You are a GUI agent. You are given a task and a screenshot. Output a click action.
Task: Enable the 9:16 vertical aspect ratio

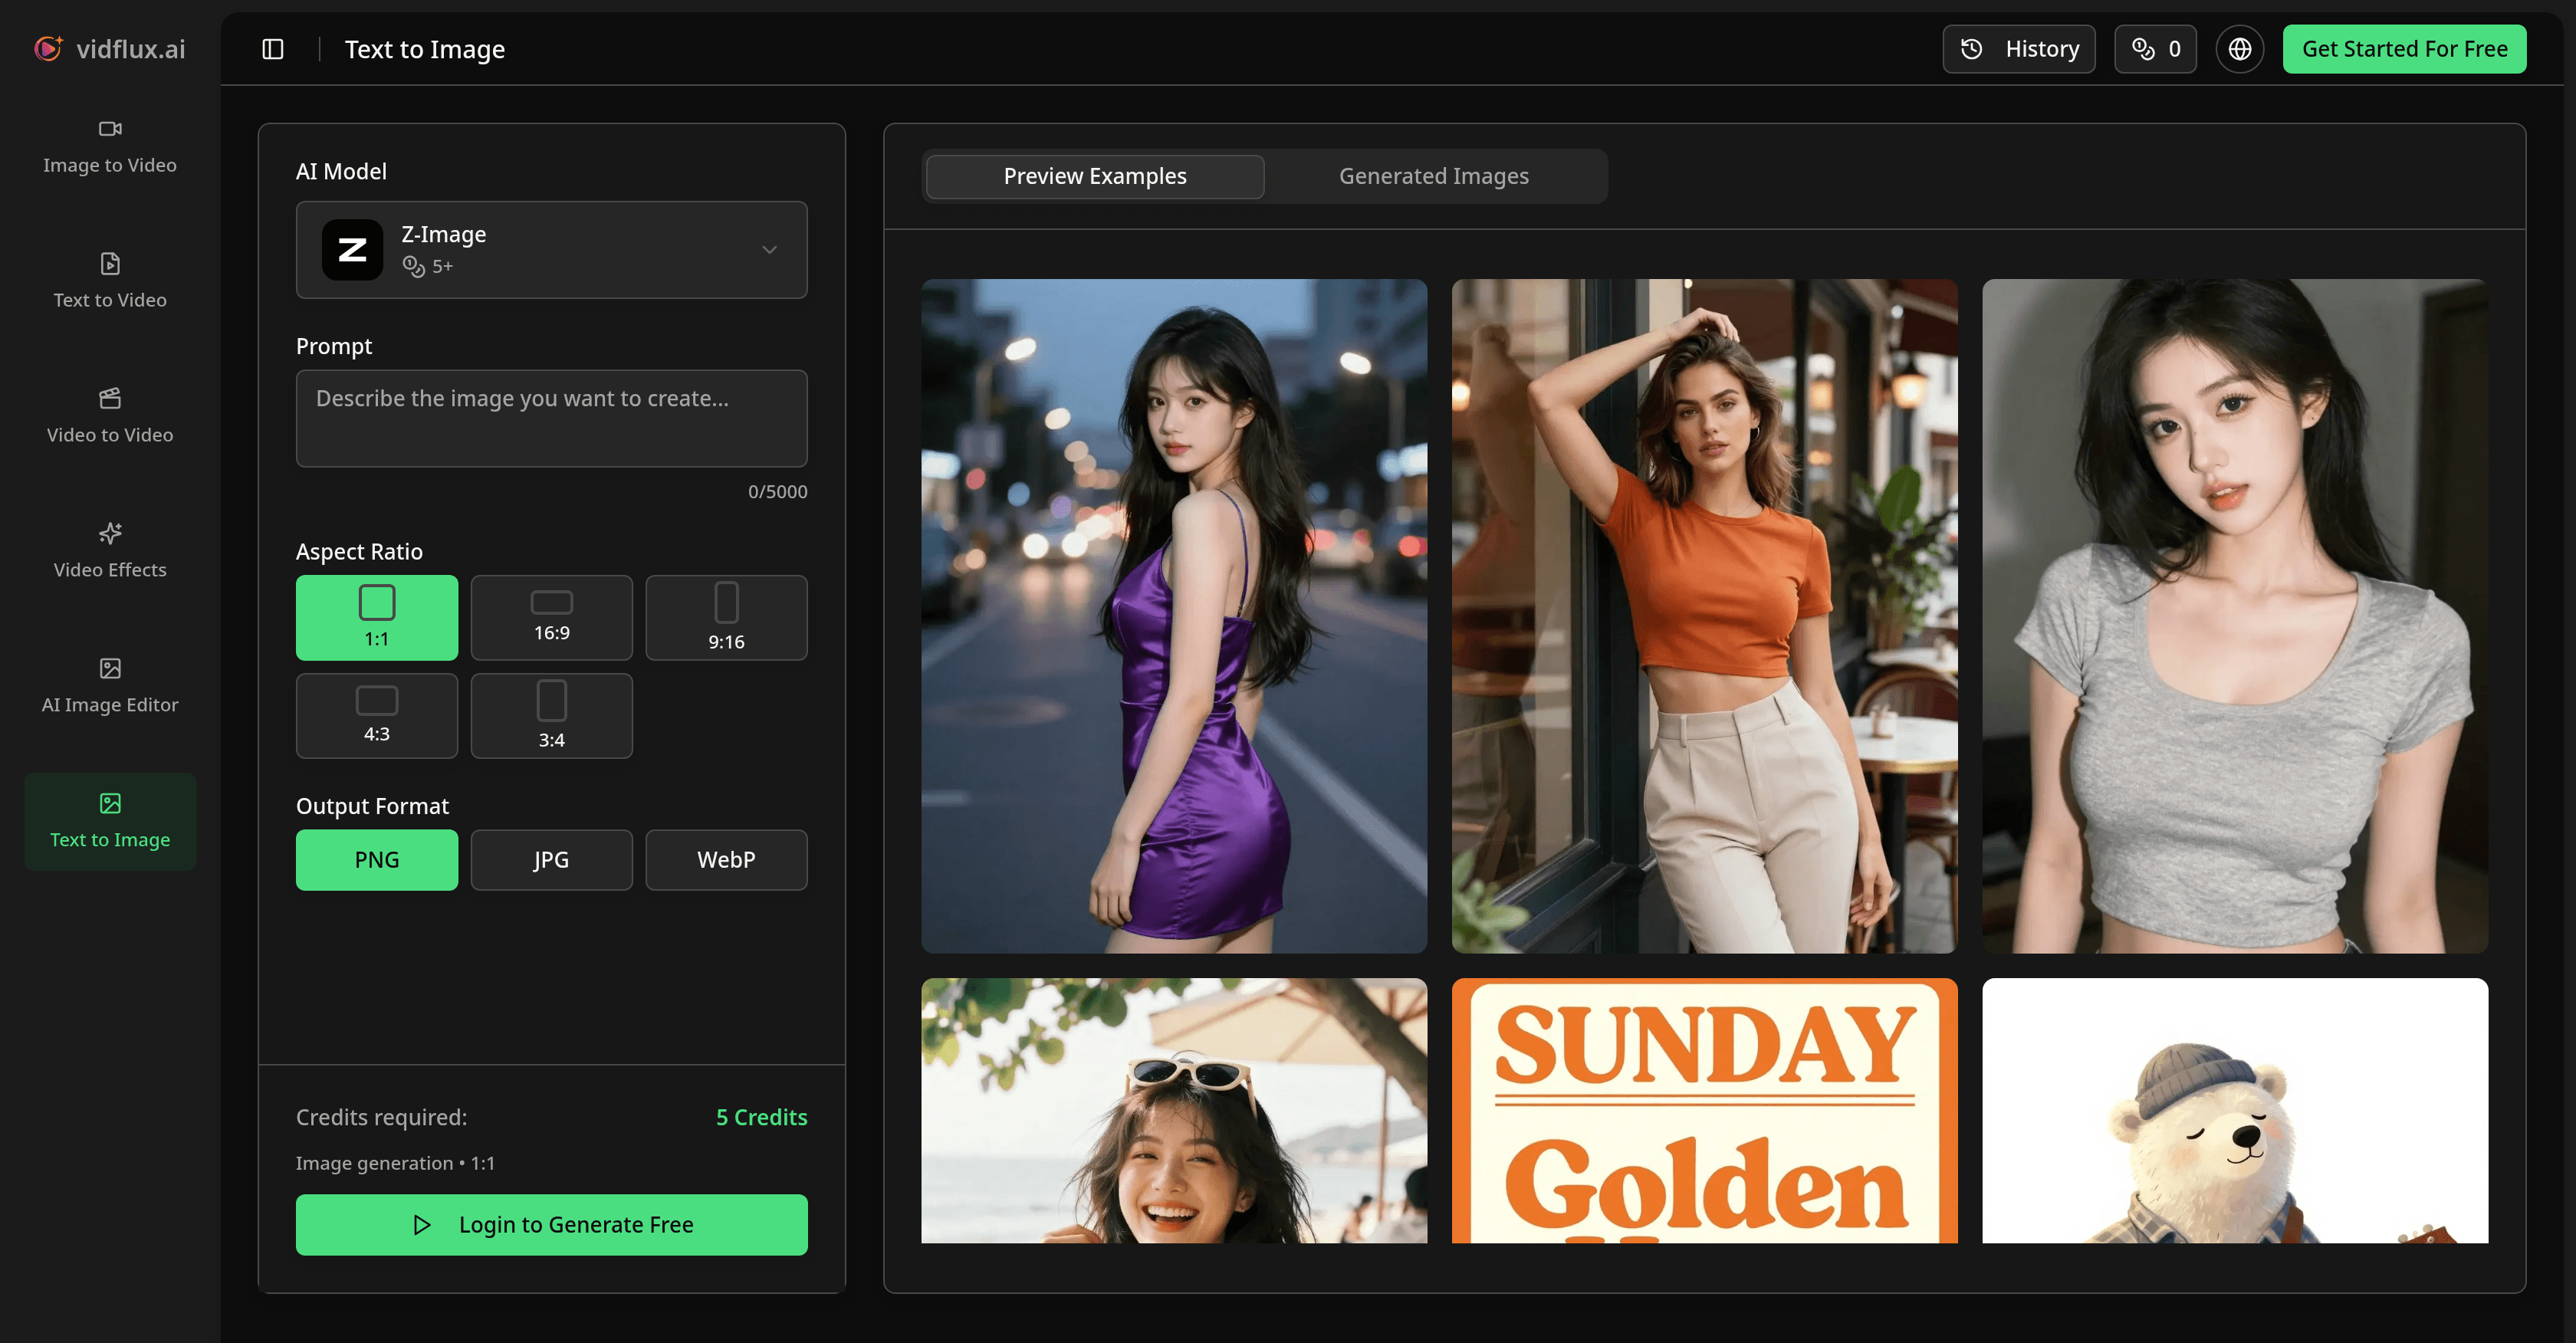pyautogui.click(x=726, y=617)
